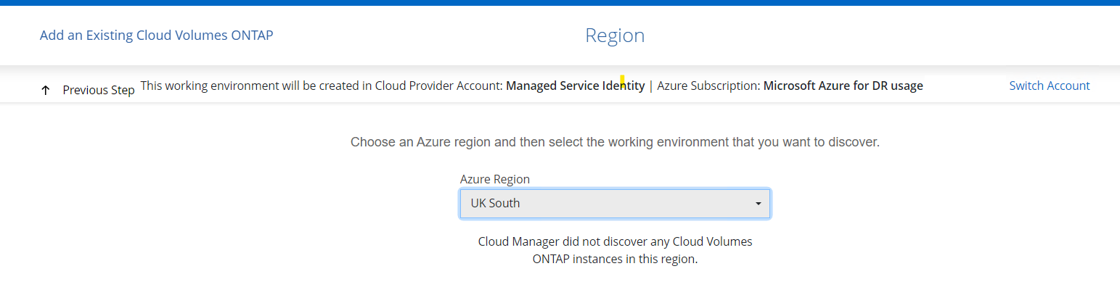This screenshot has width=1120, height=303.
Task: Open the Azure Region dropdown caret
Action: 758,204
